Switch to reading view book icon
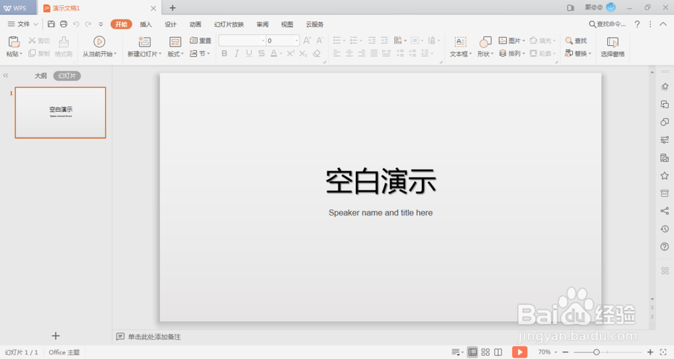The image size is (674, 359). coord(498,352)
